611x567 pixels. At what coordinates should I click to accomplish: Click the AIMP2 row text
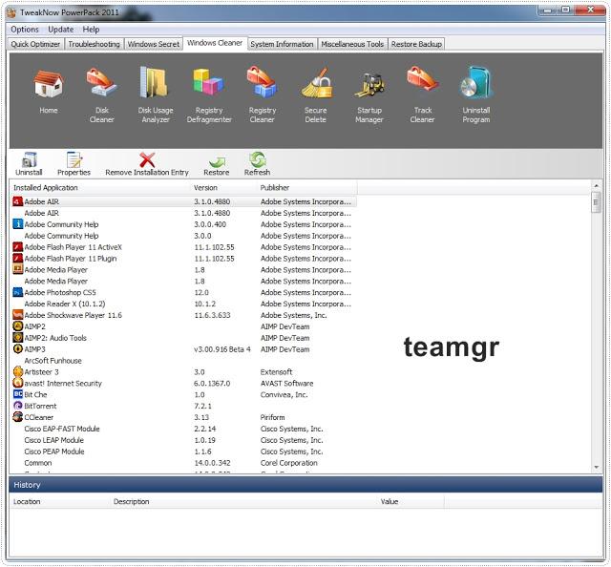(34, 326)
